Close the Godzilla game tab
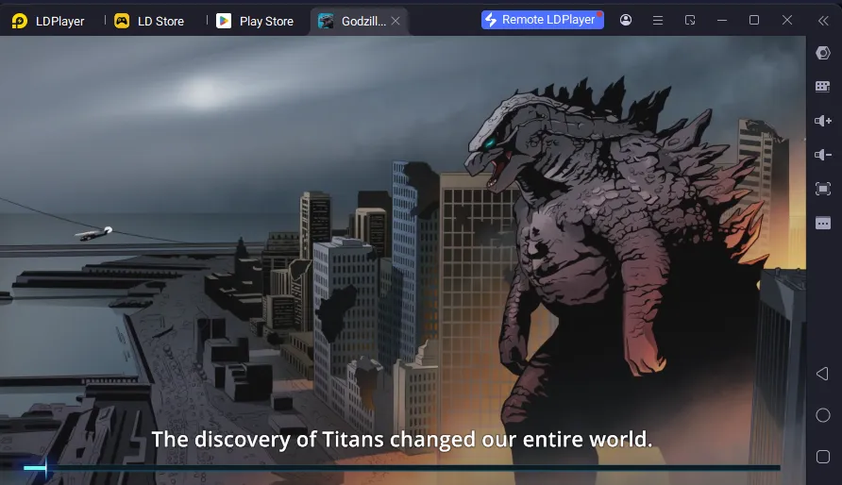This screenshot has height=485, width=842. (x=396, y=21)
